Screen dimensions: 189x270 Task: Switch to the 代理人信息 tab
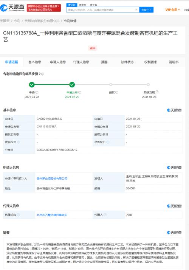pos(81,62)
